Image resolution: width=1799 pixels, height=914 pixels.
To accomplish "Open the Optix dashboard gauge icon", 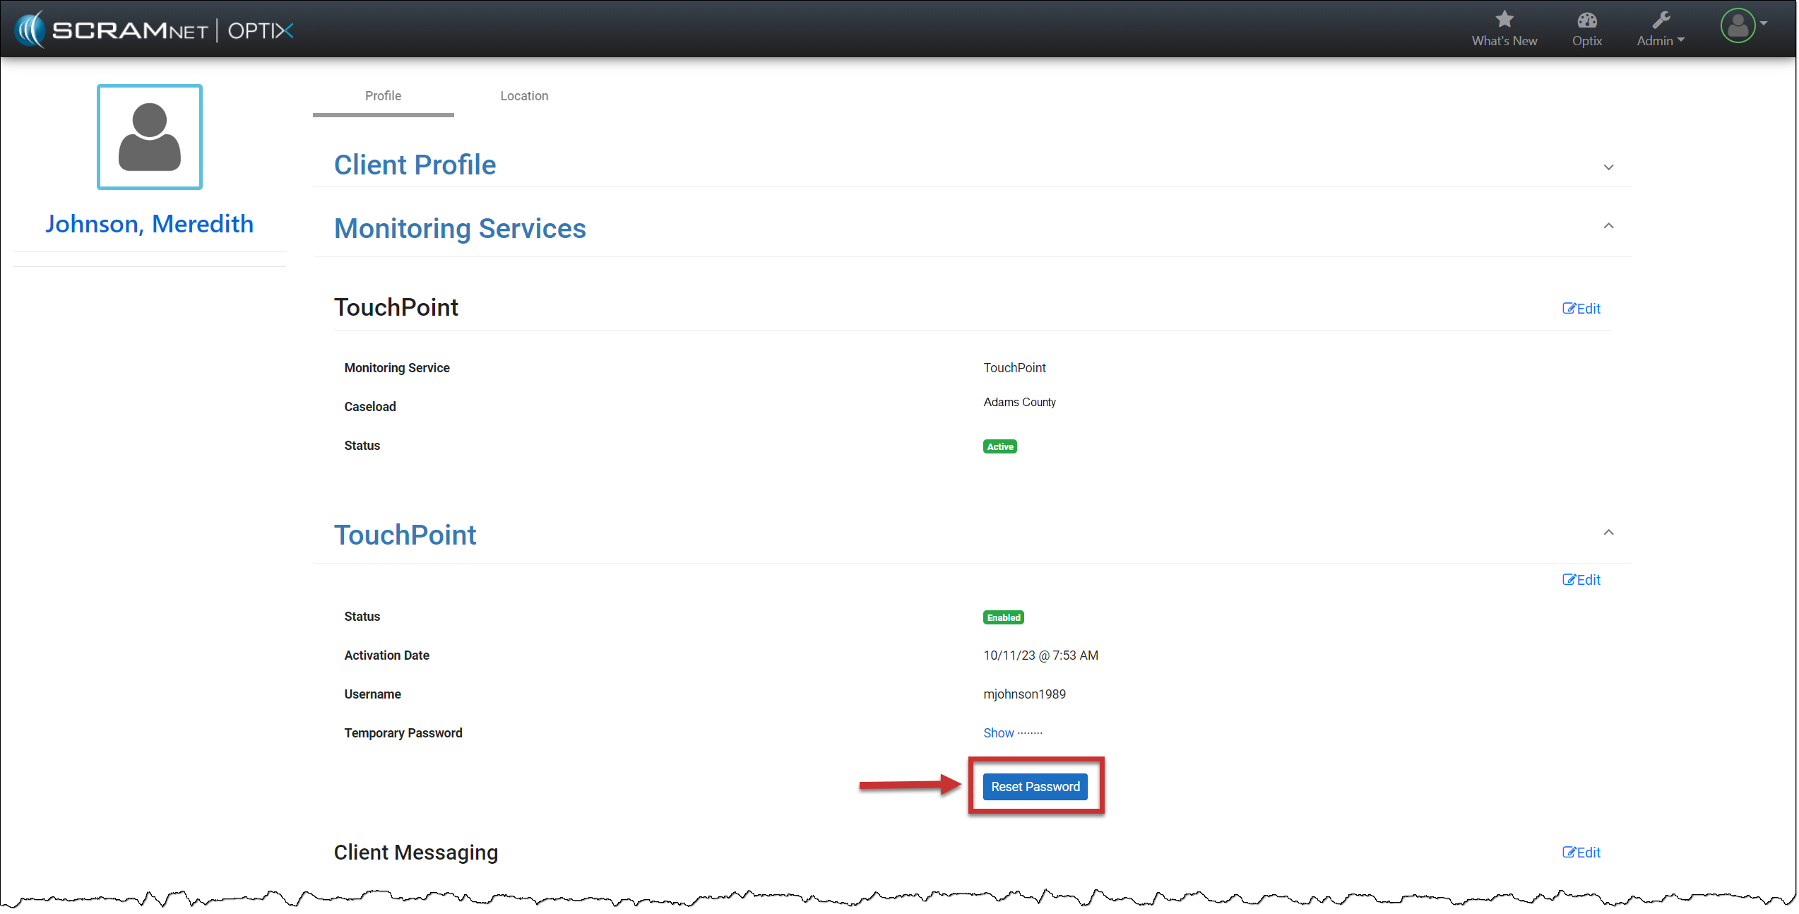I will (1586, 20).
